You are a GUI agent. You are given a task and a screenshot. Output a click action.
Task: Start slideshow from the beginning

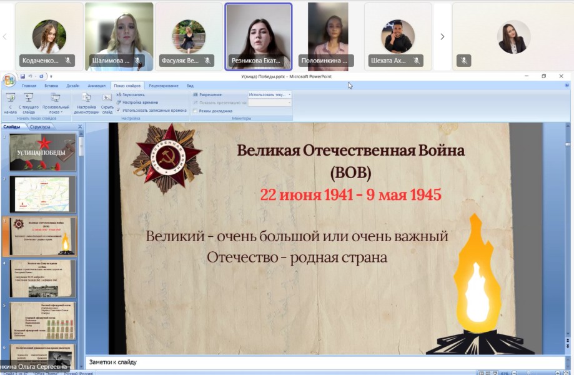(11, 102)
